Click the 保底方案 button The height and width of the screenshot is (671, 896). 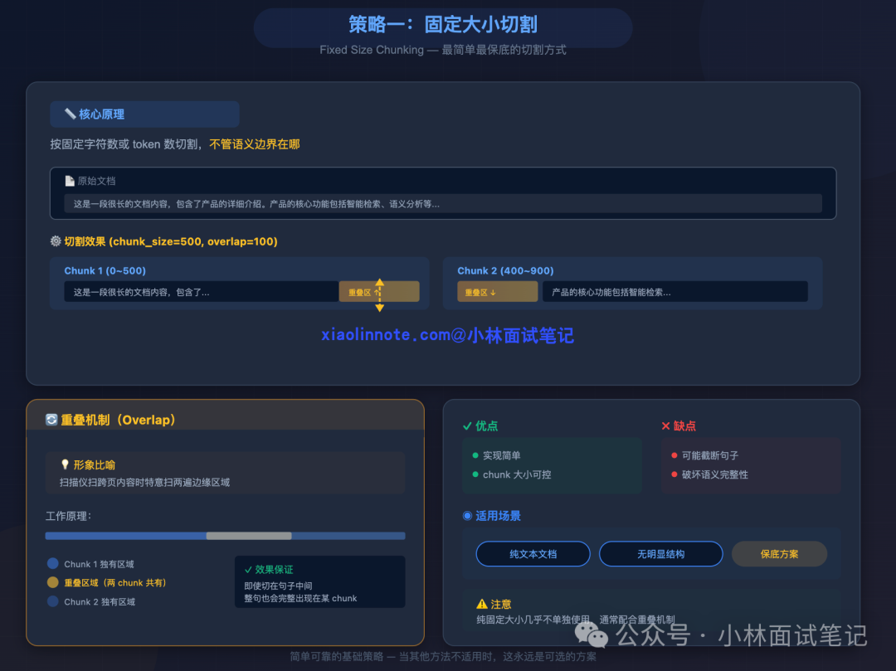779,553
